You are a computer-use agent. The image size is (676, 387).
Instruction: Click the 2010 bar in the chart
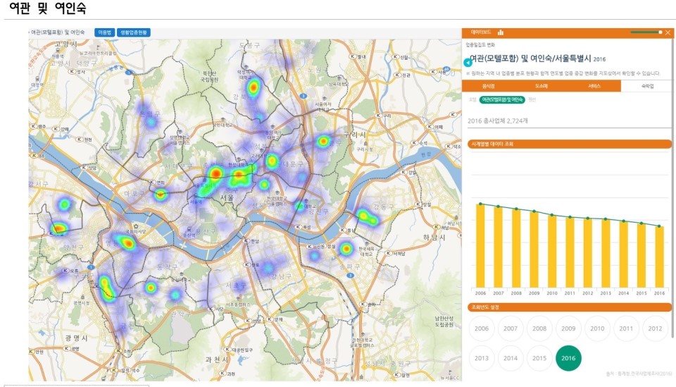[x=552, y=251]
